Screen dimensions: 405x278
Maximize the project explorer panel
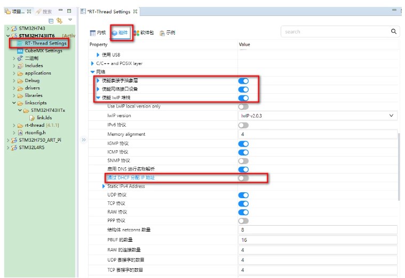pos(69,11)
